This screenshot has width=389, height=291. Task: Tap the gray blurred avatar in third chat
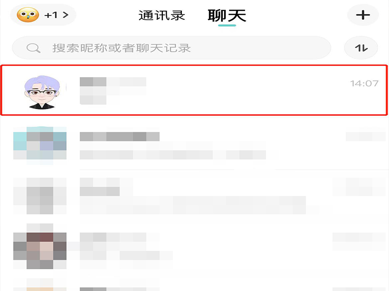coord(40,196)
